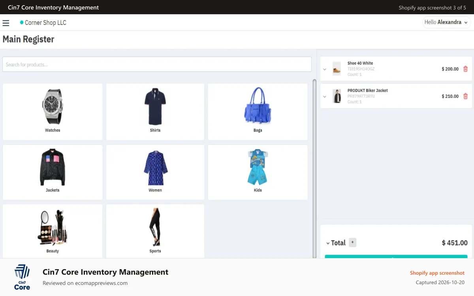The height and width of the screenshot is (296, 474).
Task: Open the Hello Alexandra user dropdown
Action: pos(446,22)
